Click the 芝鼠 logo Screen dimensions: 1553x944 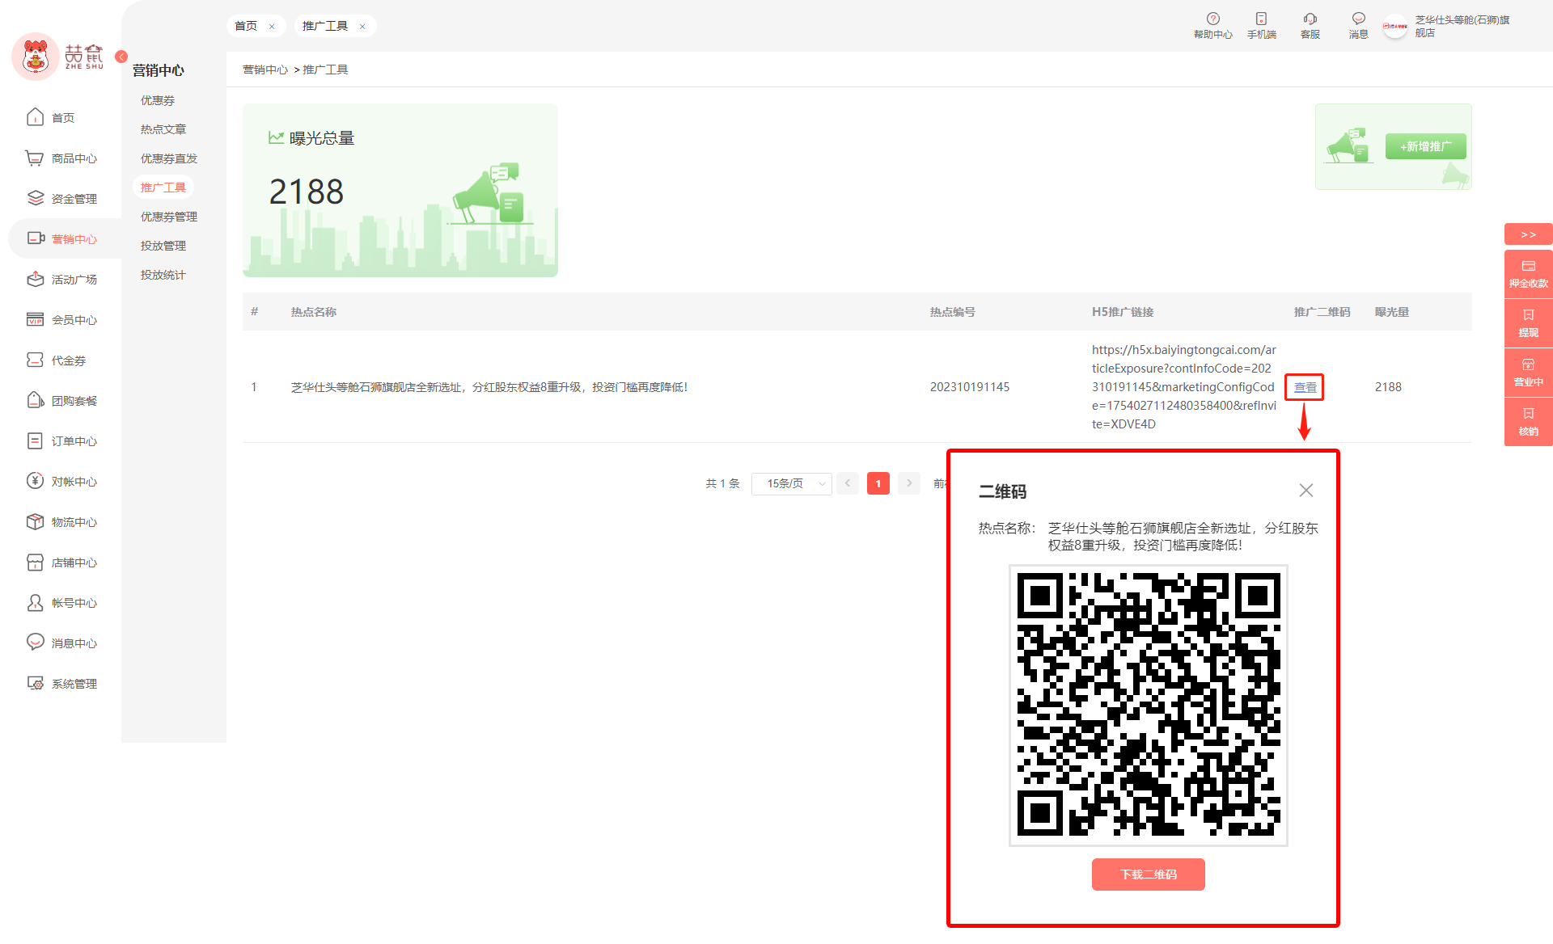click(58, 57)
